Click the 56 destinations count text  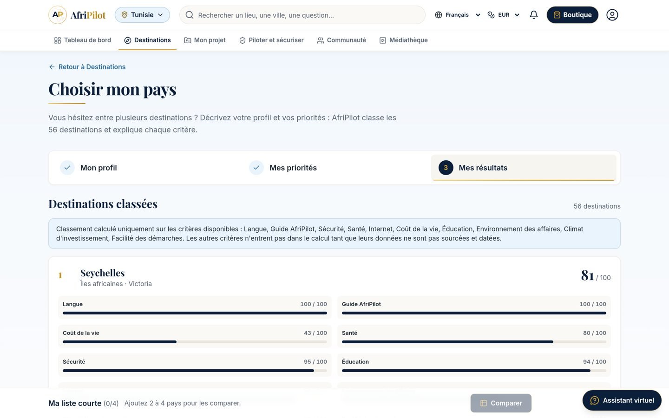coord(597,206)
